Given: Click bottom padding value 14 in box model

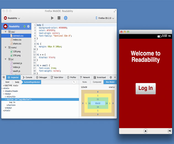Looking at the screenshot, I should pyautogui.click(x=98, y=107).
